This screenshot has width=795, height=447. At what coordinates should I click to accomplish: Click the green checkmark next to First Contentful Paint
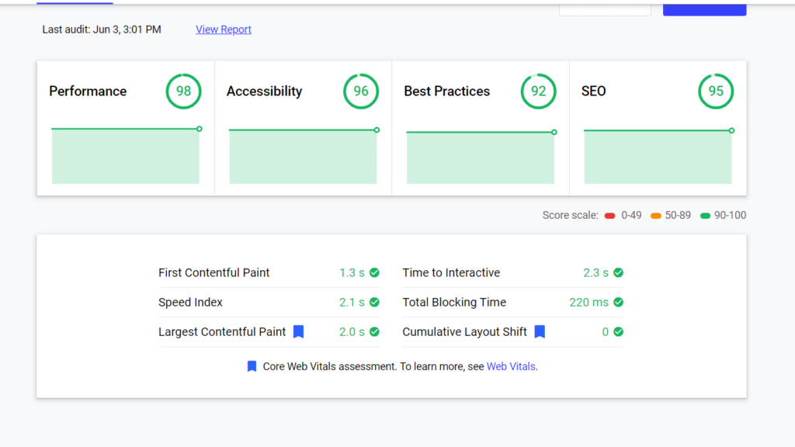tap(373, 272)
